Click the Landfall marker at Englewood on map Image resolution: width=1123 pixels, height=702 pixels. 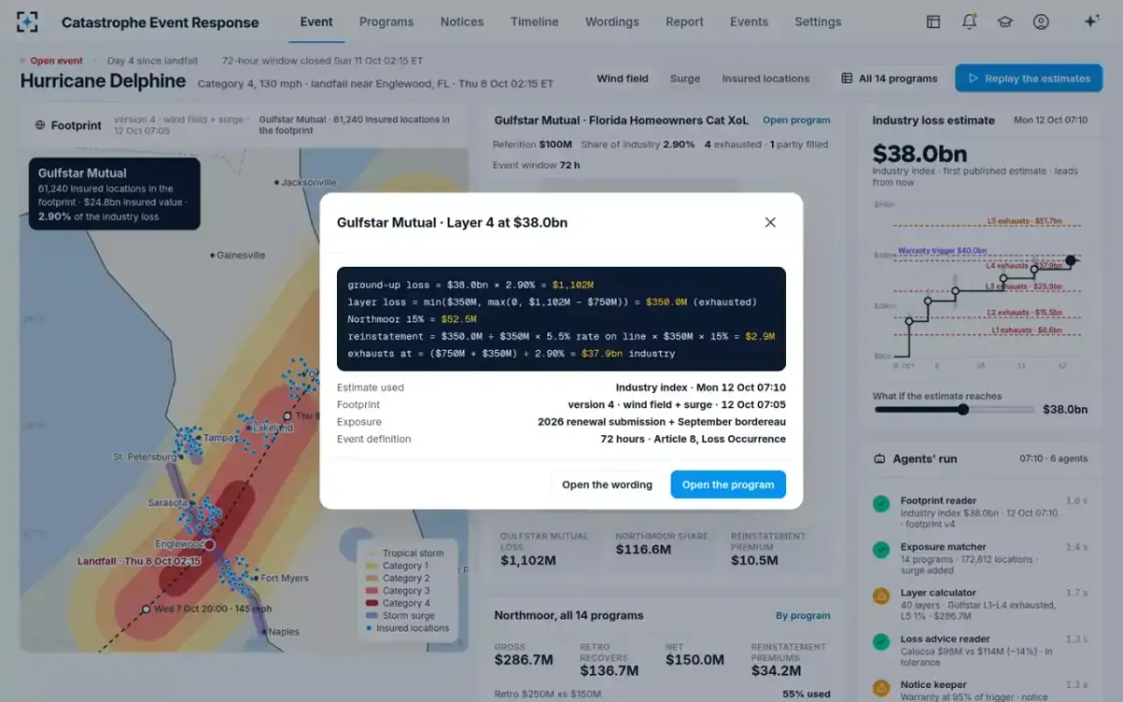[210, 544]
